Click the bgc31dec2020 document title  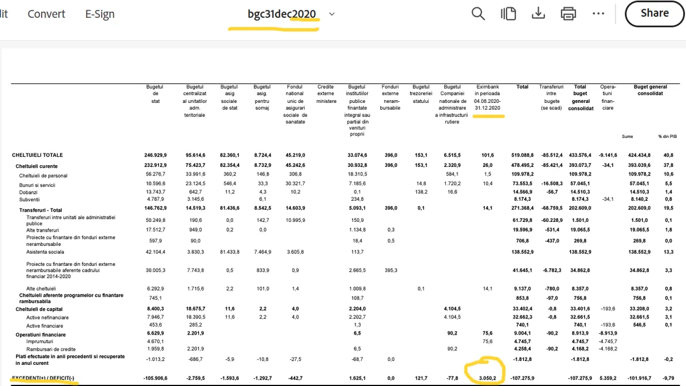point(281,14)
